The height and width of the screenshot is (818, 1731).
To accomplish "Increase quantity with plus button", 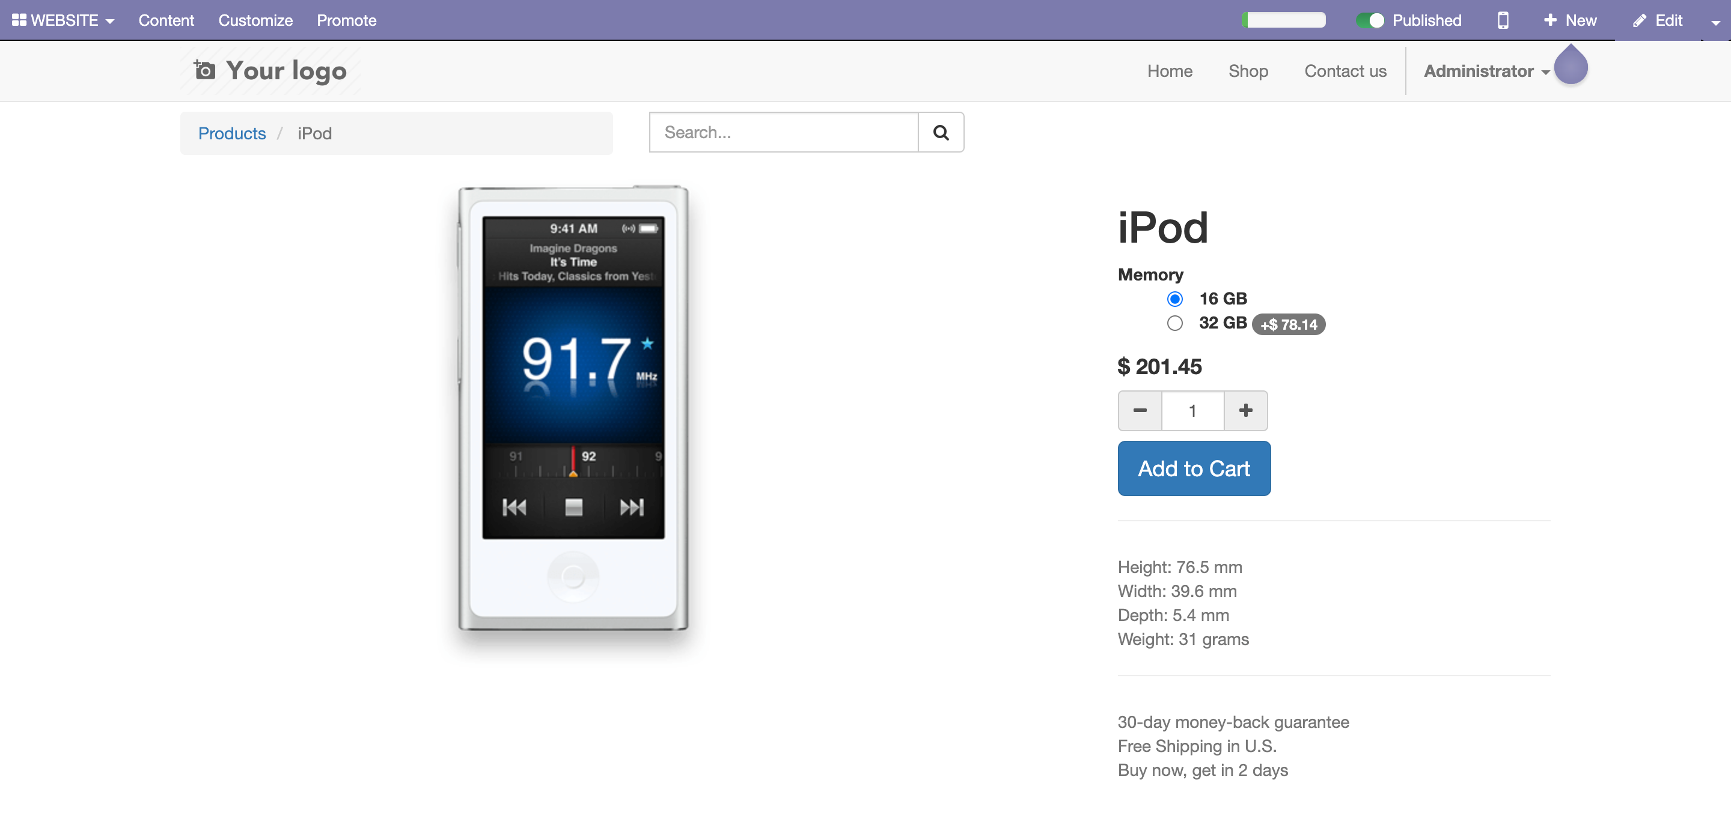I will coord(1245,410).
